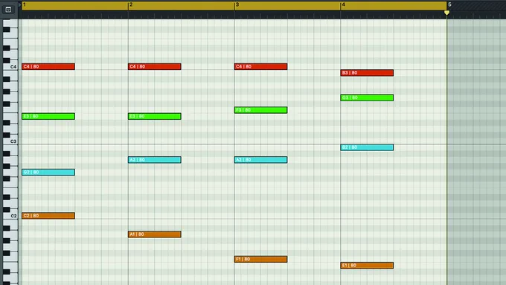Select the C4 note in bar 1
The height and width of the screenshot is (285, 506).
[48, 66]
